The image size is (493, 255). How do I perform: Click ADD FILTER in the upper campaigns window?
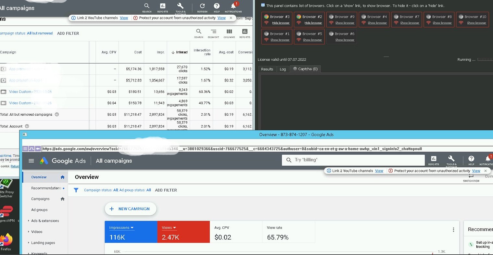point(68,33)
